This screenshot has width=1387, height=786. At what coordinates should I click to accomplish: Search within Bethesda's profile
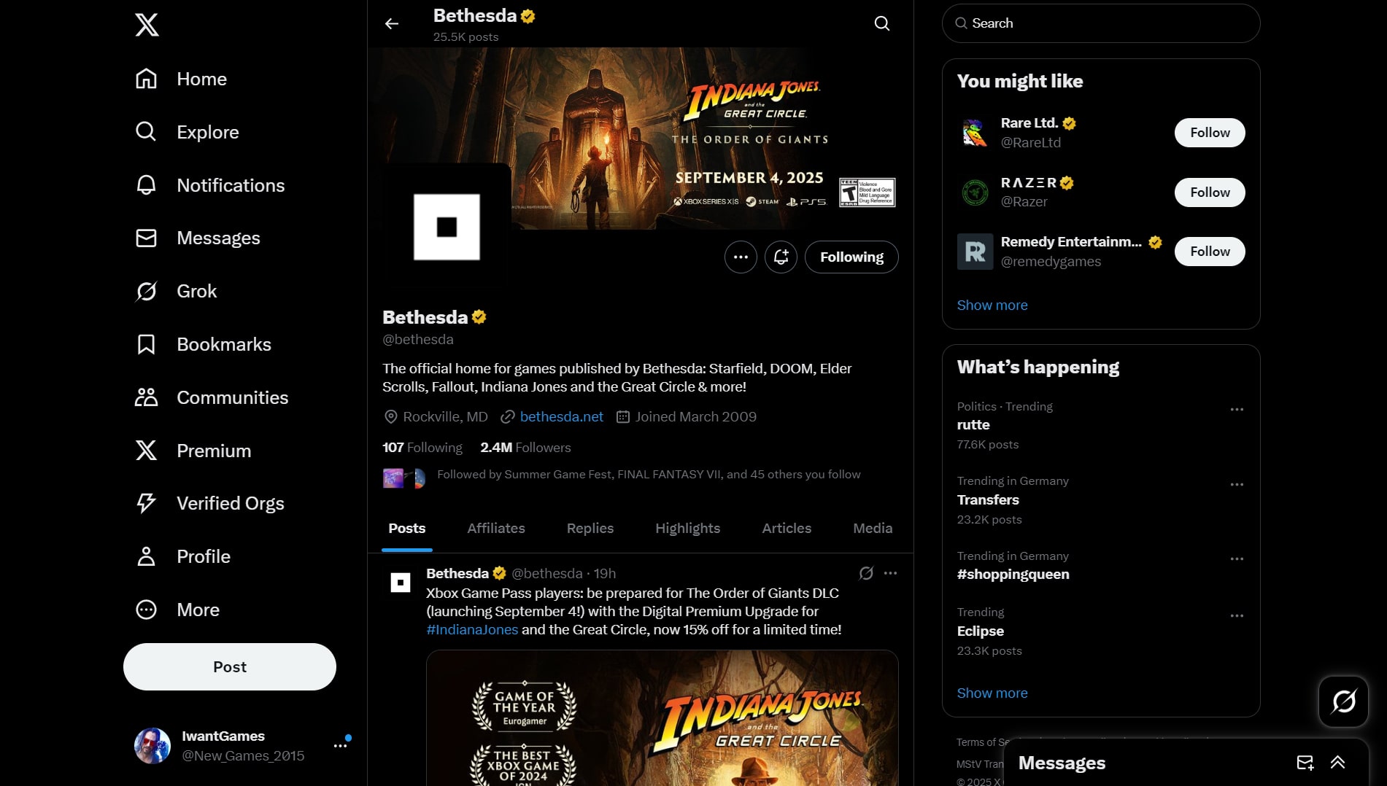[882, 23]
